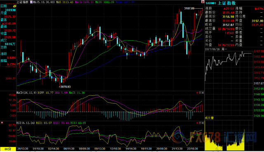This screenshot has width=264, height=152.
Task: Click the 1A0001 上证指数 quote header
Action: tap(221, 3)
